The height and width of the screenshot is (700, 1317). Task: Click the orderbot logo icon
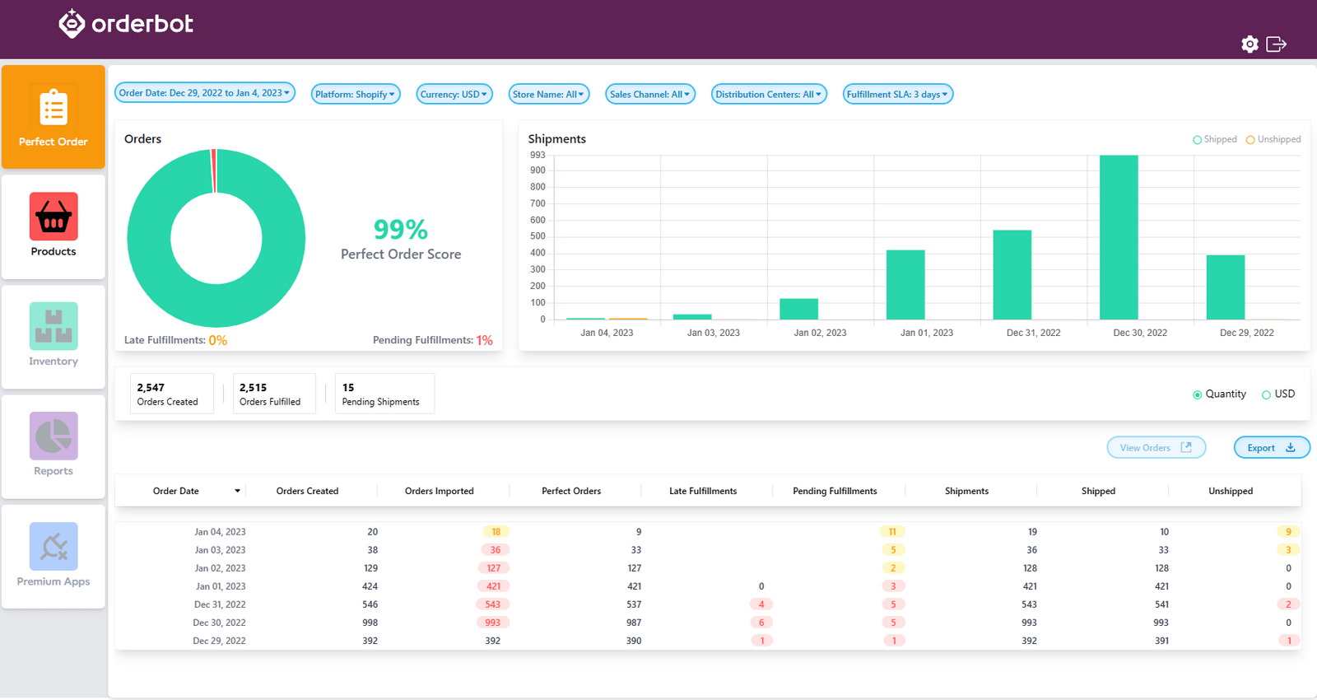[x=72, y=24]
